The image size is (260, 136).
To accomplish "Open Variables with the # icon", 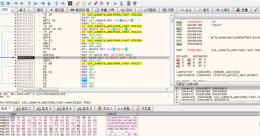I will point(107,3).
